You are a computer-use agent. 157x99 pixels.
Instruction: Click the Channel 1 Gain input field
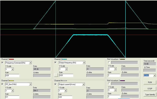(12, 75)
